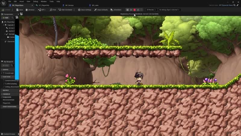241x136 pixels.
Task: Select the SpringArm component row
Action: (x=10, y=34)
